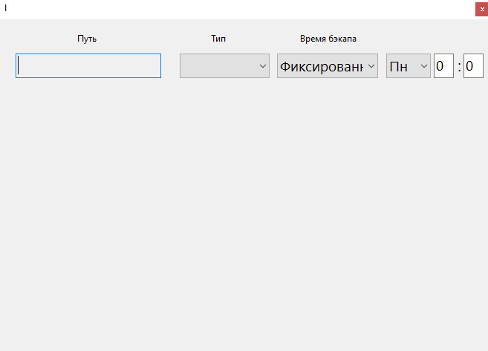This screenshot has height=351, width=488.
Task: Click the Путь column label
Action: click(x=87, y=39)
